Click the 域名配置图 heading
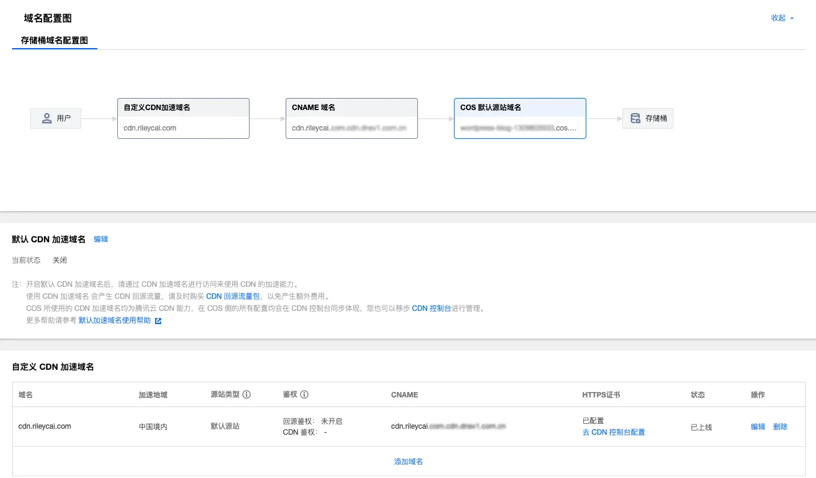 coord(48,19)
